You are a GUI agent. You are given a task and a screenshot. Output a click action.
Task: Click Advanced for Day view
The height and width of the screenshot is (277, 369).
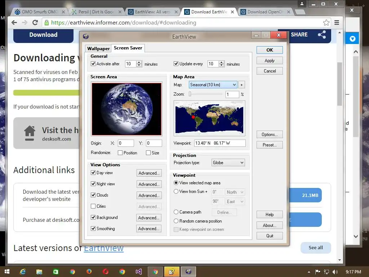click(149, 173)
